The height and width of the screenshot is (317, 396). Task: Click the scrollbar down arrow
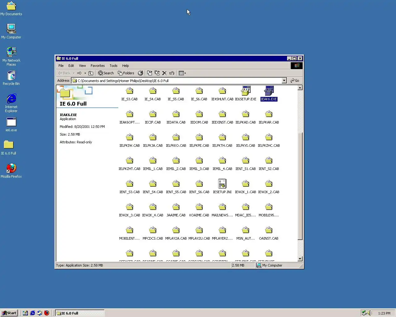tap(300, 259)
